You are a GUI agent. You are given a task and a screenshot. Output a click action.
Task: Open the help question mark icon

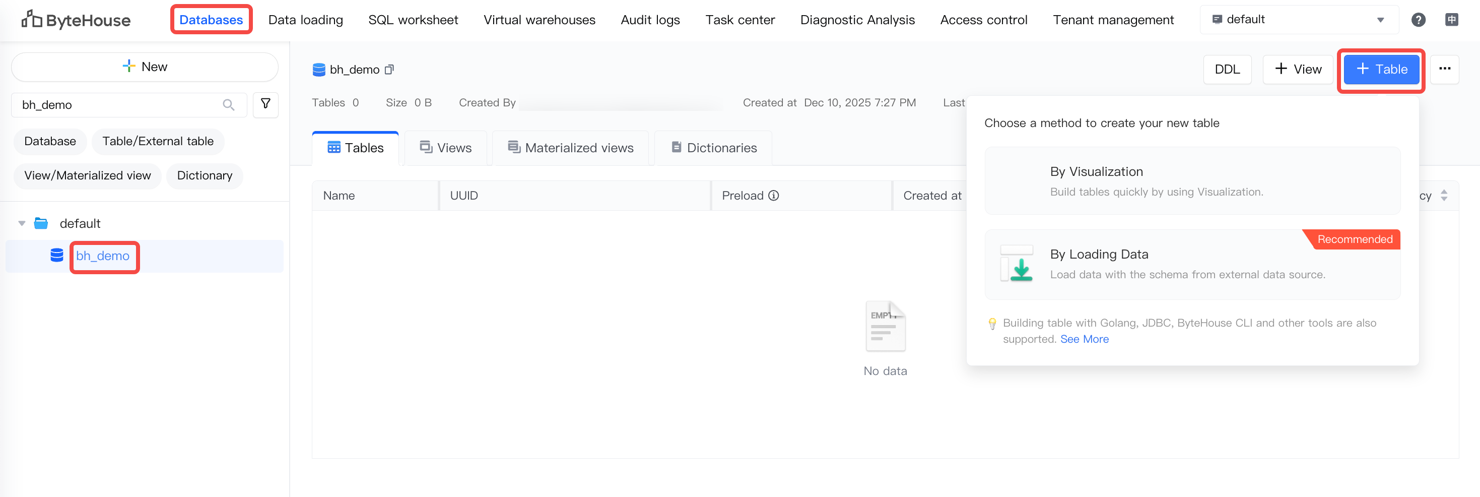coord(1418,20)
